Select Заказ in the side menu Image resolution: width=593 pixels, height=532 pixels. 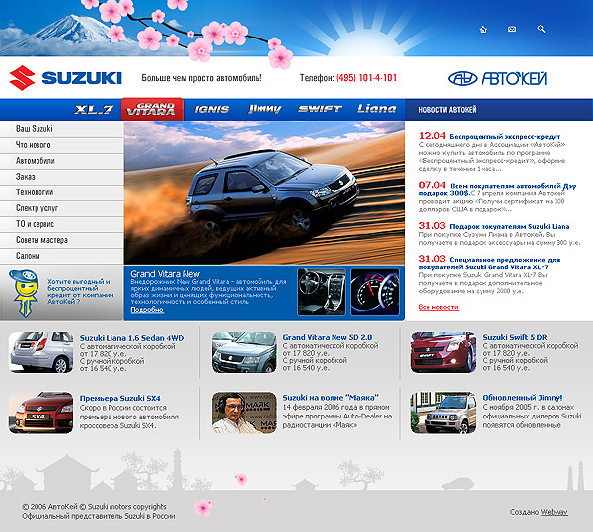pos(61,177)
